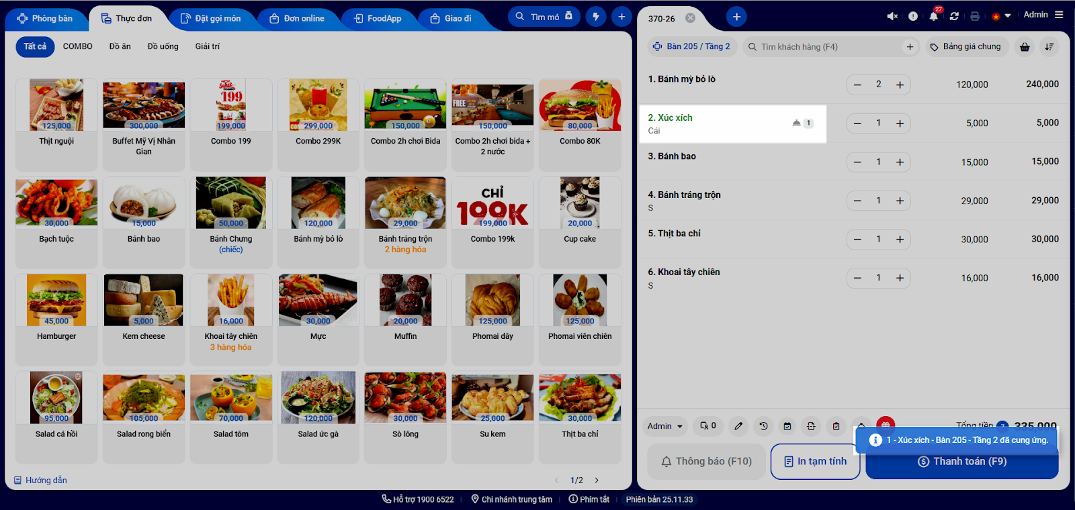Screen dimensions: 1075x510
Task: Focus the Tìm món search box
Action: (x=544, y=17)
